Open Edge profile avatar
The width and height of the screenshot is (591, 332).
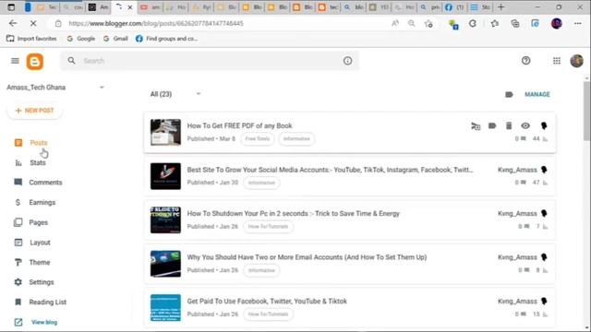point(557,23)
